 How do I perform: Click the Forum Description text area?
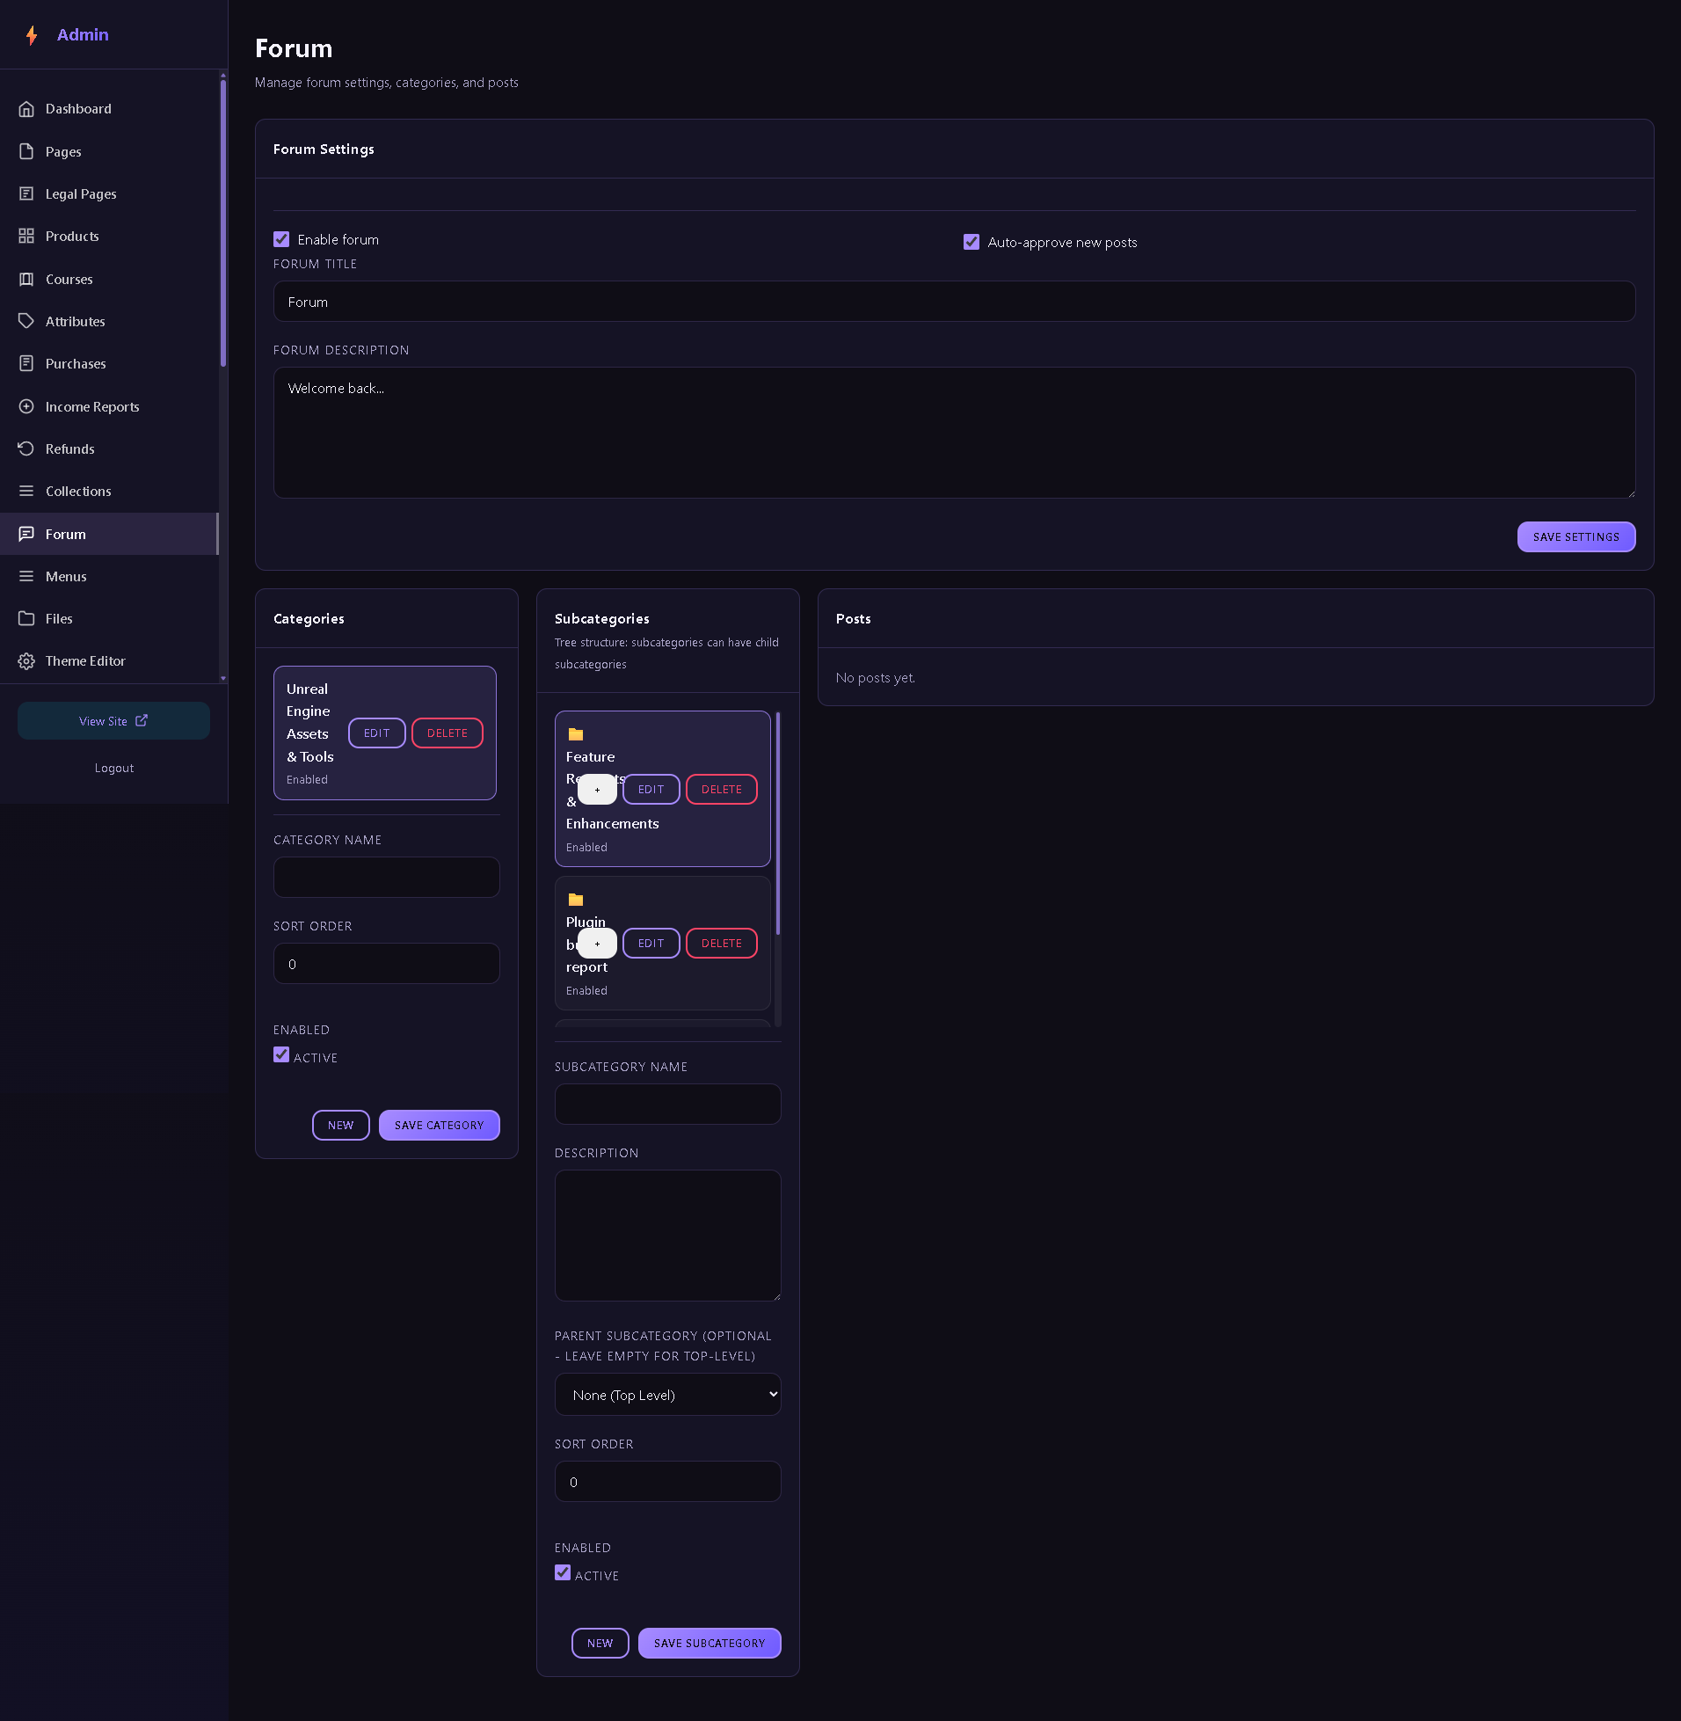tap(955, 433)
